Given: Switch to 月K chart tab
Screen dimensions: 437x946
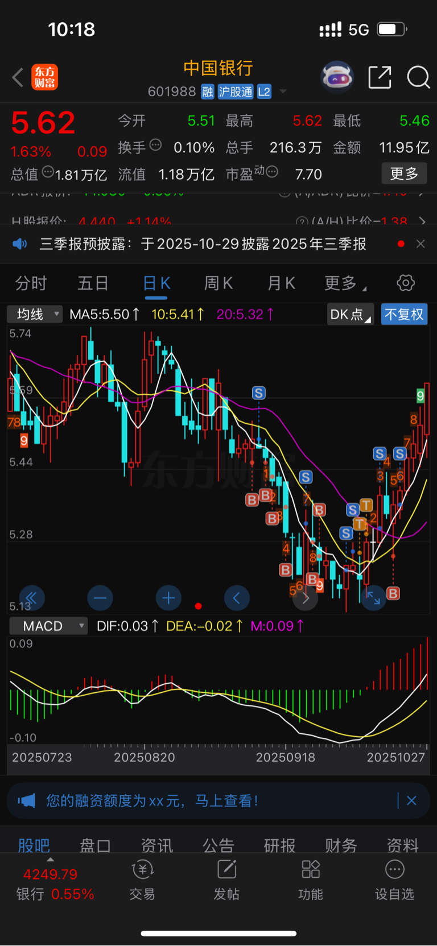Looking at the screenshot, I should tap(281, 283).
